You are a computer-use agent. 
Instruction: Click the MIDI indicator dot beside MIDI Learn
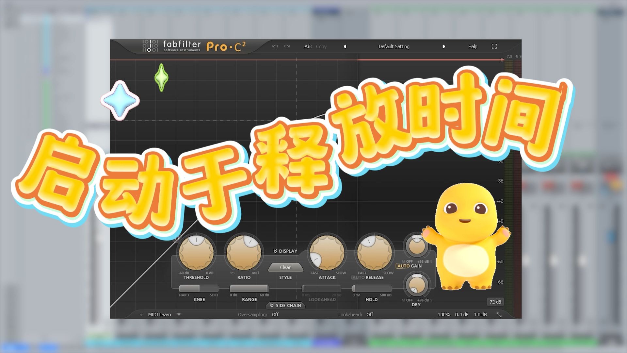pos(141,314)
